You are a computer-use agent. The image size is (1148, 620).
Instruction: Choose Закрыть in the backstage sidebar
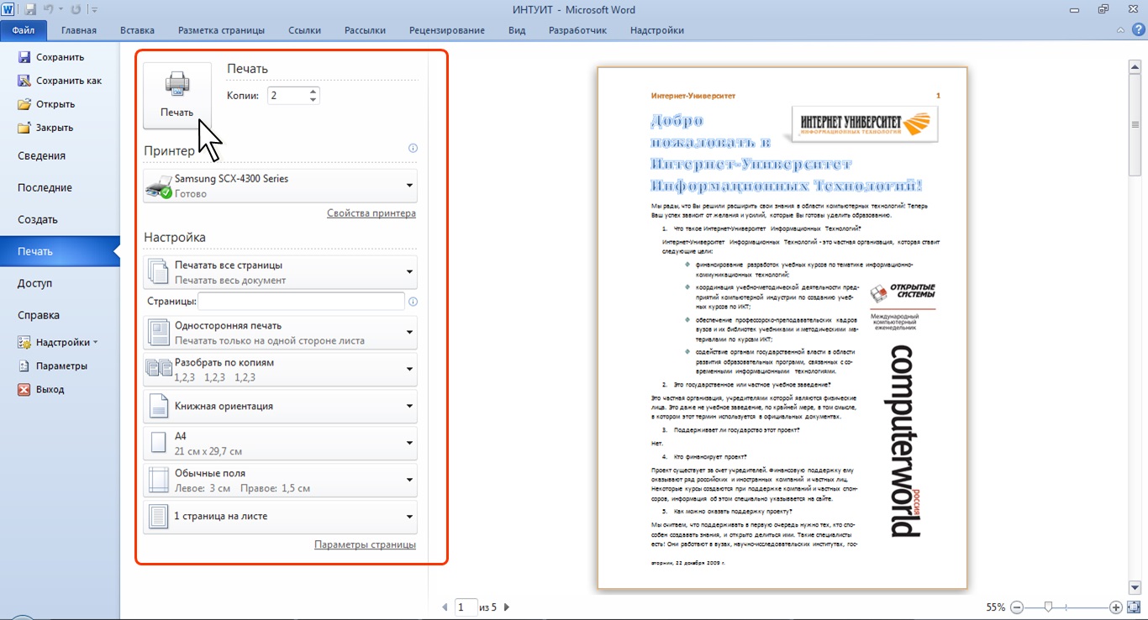[45, 128]
